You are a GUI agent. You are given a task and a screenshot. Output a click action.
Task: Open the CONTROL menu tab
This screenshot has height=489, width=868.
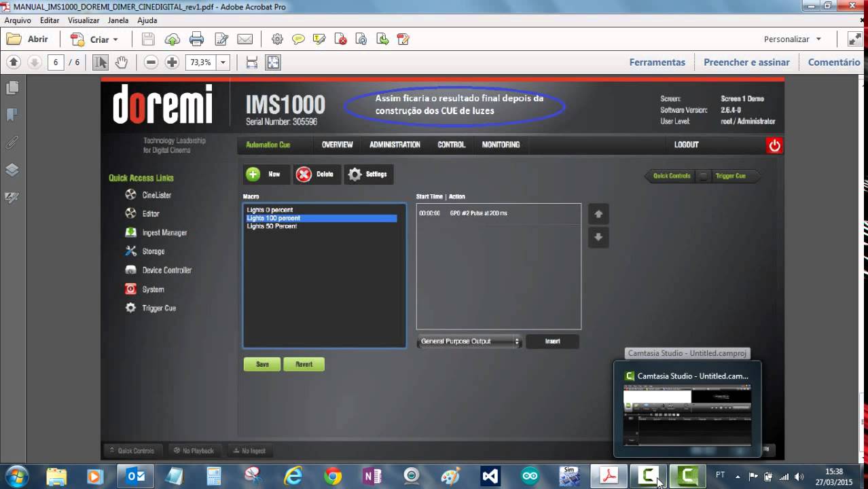pos(452,145)
